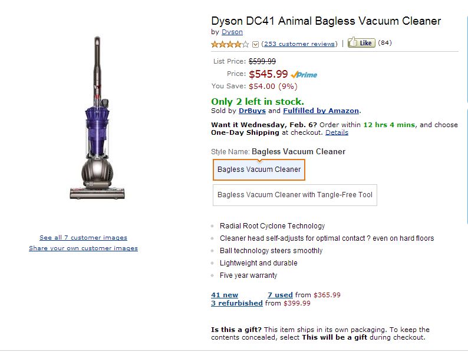
Task: Select the Bagless Vacuum Cleaner style option
Action: tap(259, 170)
